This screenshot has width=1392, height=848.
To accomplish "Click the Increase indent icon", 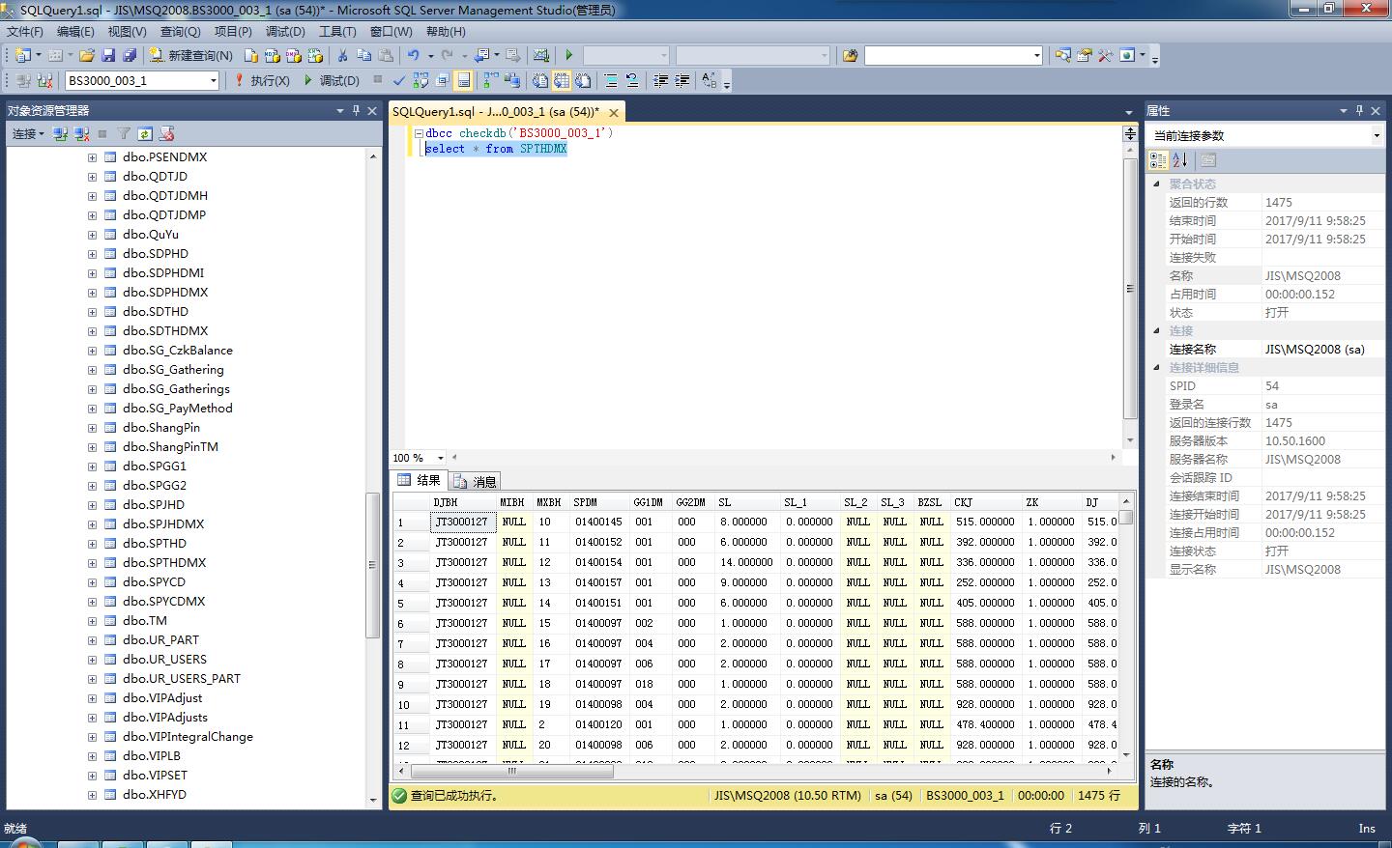I will tap(682, 80).
